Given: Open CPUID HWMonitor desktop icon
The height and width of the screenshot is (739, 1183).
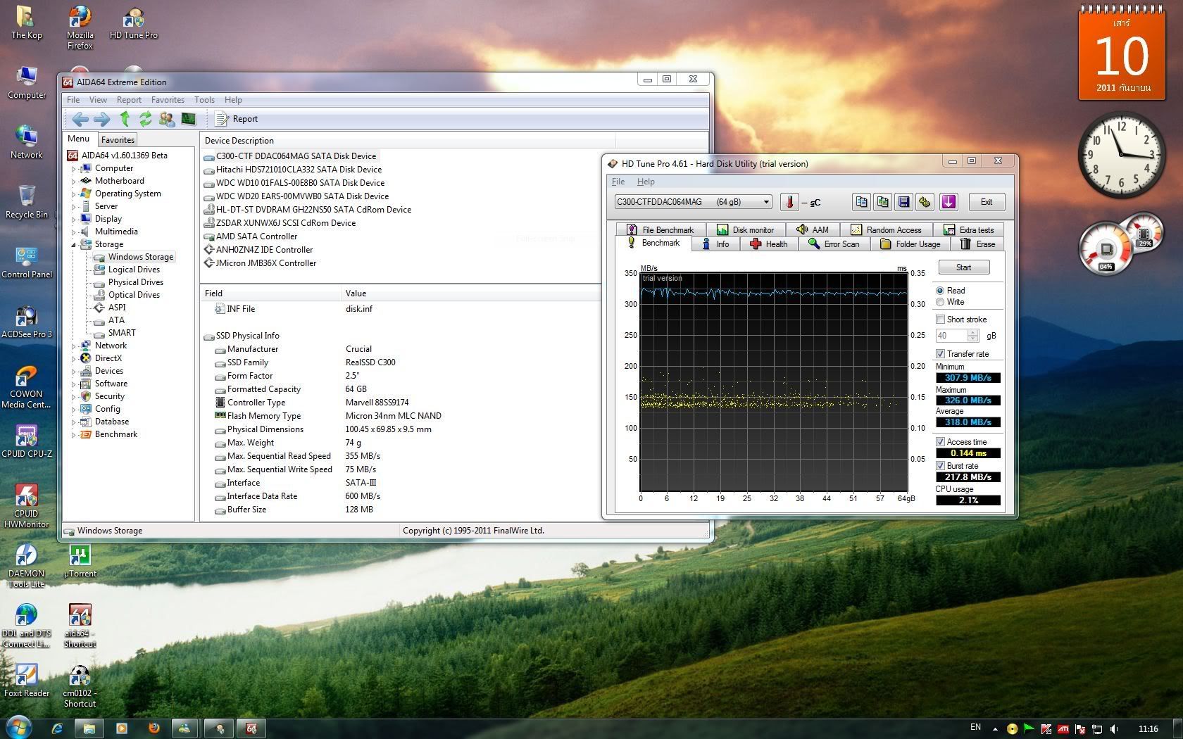Looking at the screenshot, I should pyautogui.click(x=27, y=507).
